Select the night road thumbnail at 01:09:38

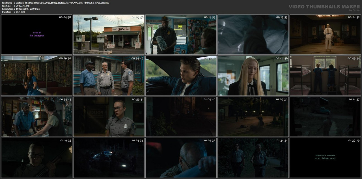[253, 117]
